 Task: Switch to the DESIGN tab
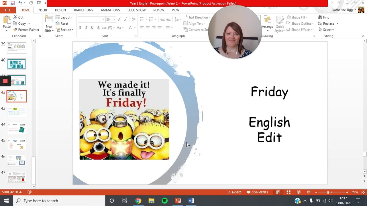point(60,10)
